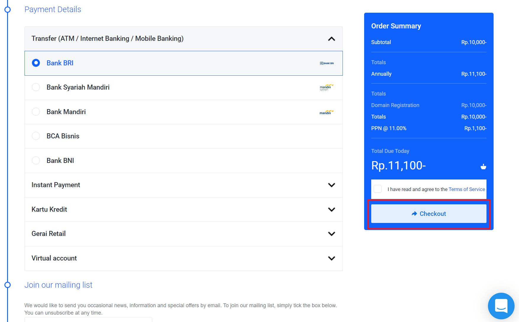The image size is (519, 322).
Task: Expand the Gerai Retail payment section
Action: click(331, 233)
